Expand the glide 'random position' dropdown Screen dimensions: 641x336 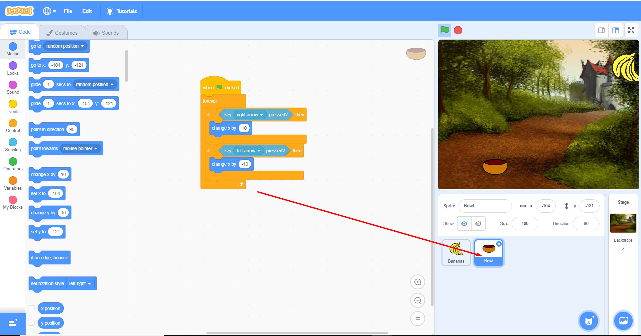click(95, 84)
